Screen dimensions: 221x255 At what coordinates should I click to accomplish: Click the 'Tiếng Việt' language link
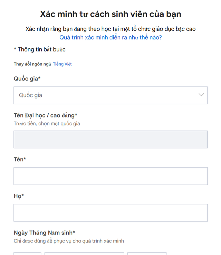pos(62,64)
